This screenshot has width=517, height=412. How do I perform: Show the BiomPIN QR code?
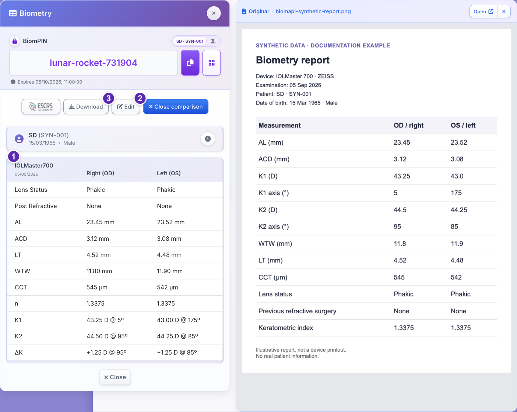(211, 63)
